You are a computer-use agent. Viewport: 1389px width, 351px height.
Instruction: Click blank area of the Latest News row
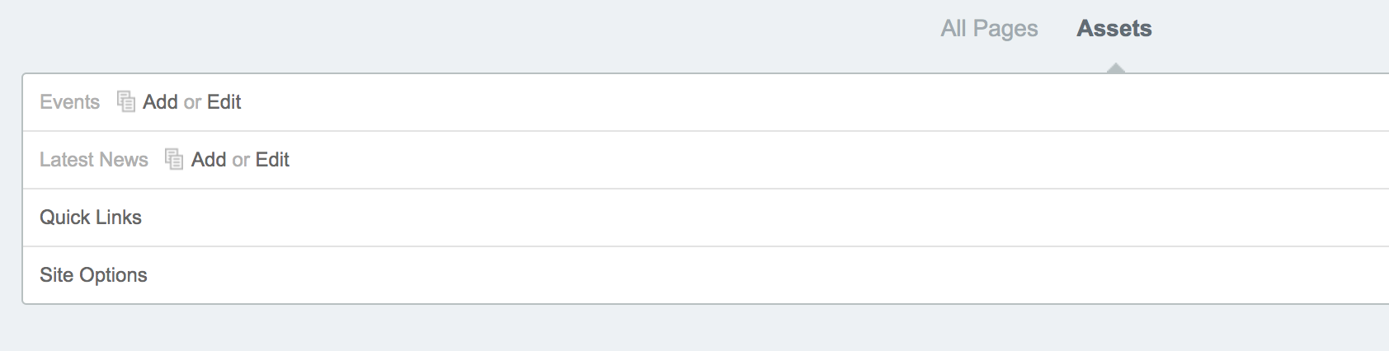tap(742, 159)
